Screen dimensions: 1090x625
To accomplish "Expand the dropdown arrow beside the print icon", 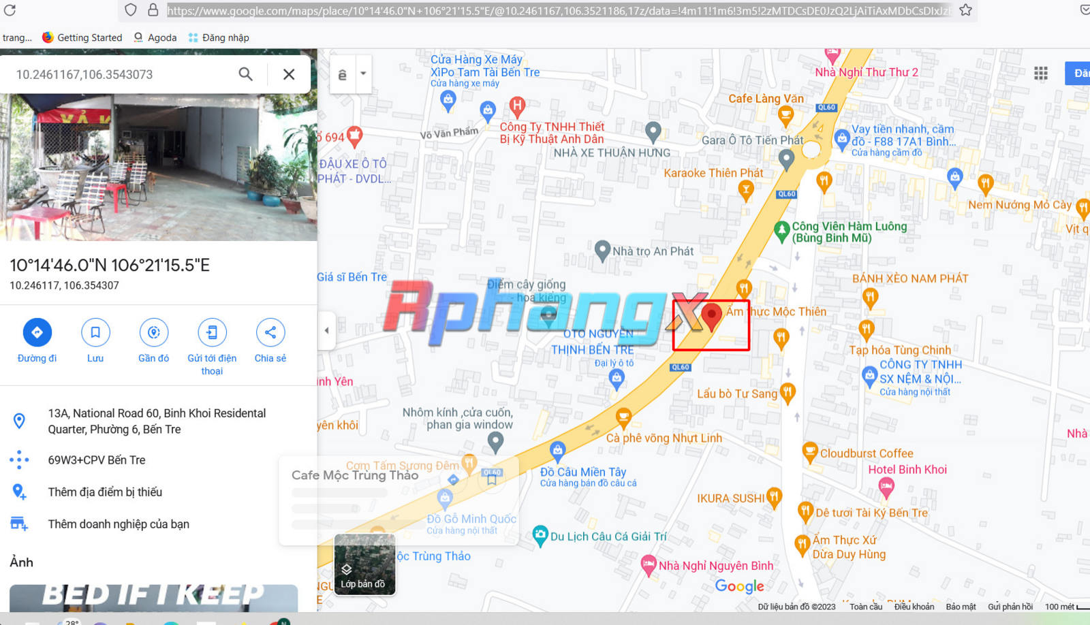I will (363, 74).
